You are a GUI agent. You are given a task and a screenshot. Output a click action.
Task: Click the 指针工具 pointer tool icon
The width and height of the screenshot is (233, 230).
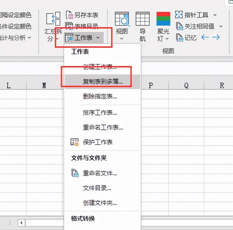[x=179, y=15]
